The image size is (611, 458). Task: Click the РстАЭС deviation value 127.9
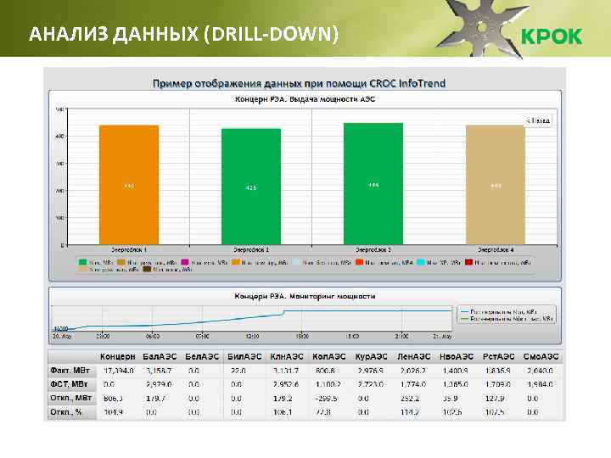(495, 399)
